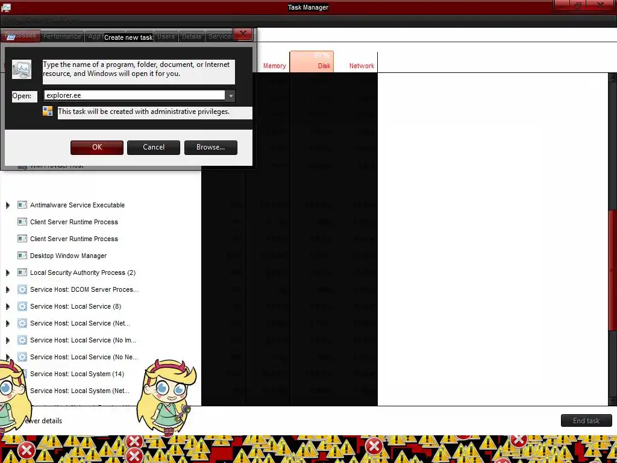
Task: Expand Service Host: DCOM Server Process
Action: 7,290
